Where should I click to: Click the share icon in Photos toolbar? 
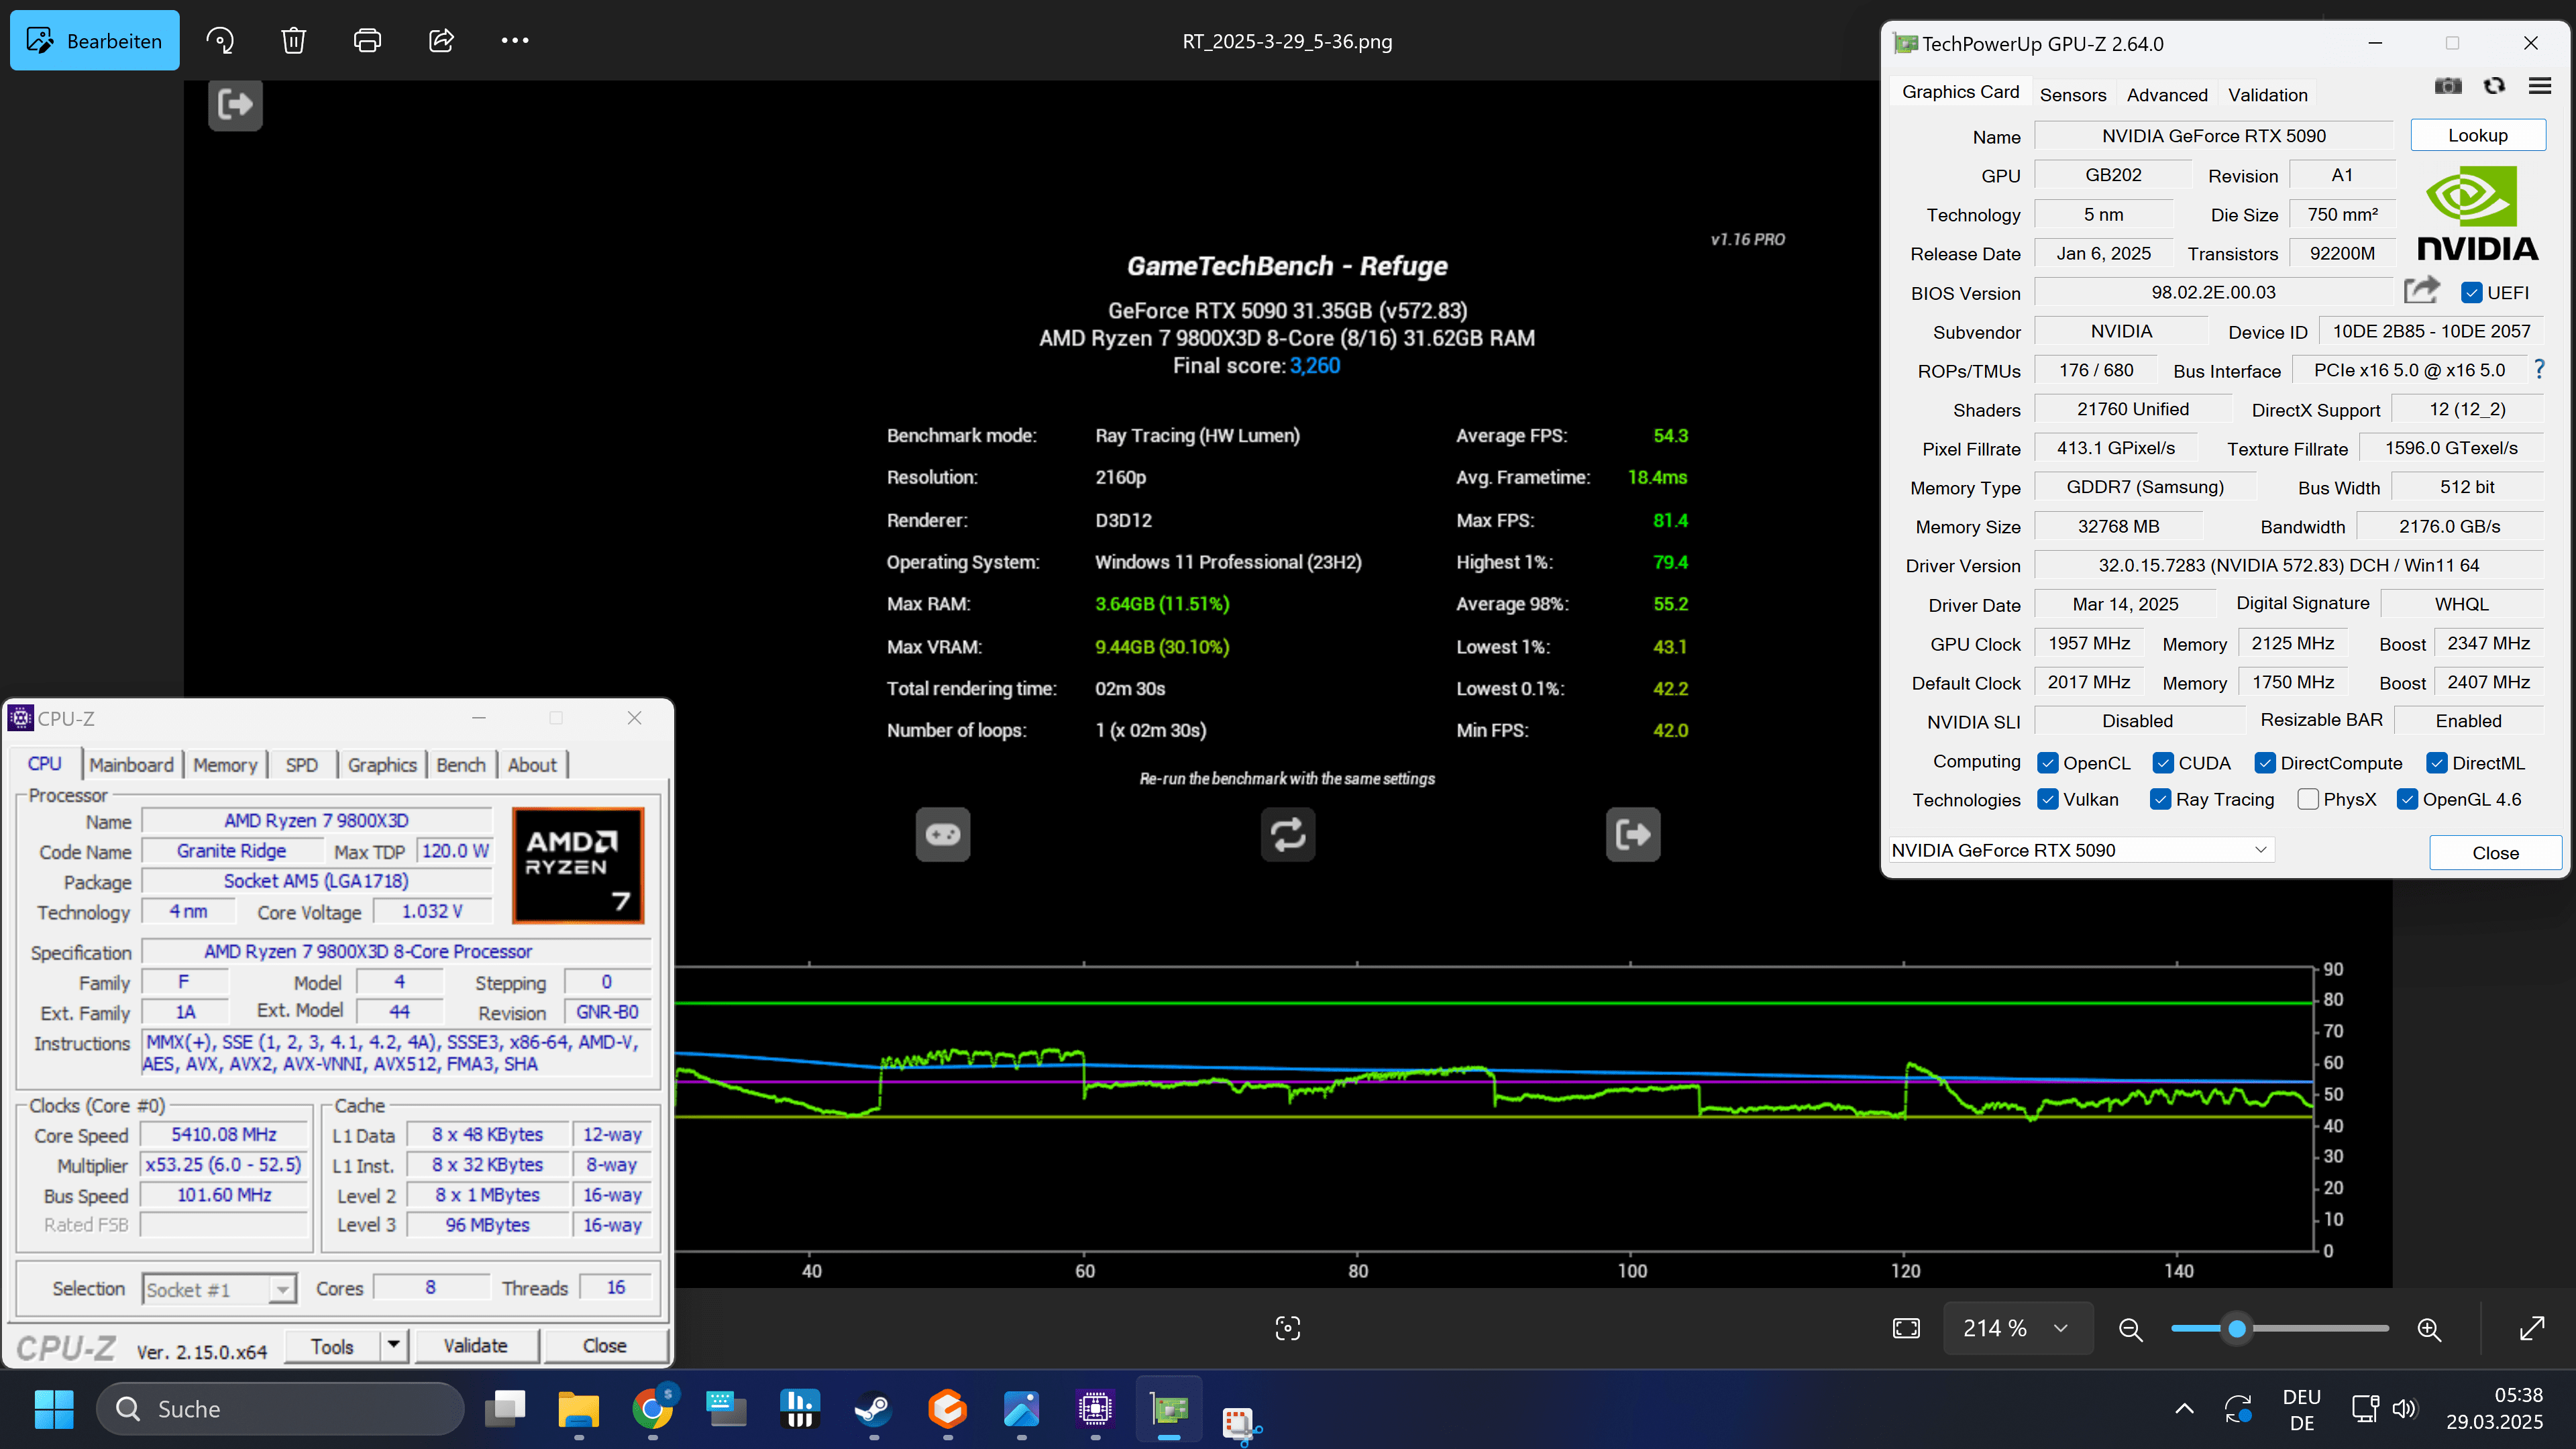click(x=441, y=41)
